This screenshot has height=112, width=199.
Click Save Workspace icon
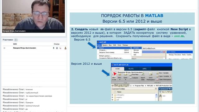tap(150, 76)
